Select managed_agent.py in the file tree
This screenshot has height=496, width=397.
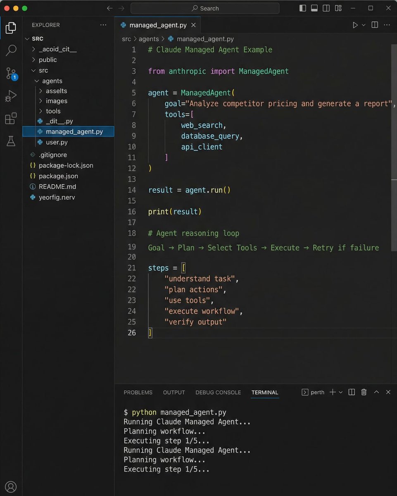[68, 132]
